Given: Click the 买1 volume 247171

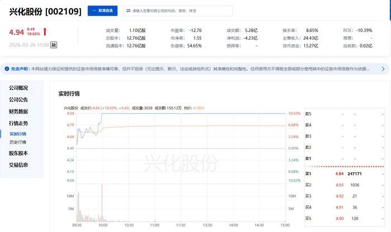Looking at the screenshot, I should (x=355, y=174).
